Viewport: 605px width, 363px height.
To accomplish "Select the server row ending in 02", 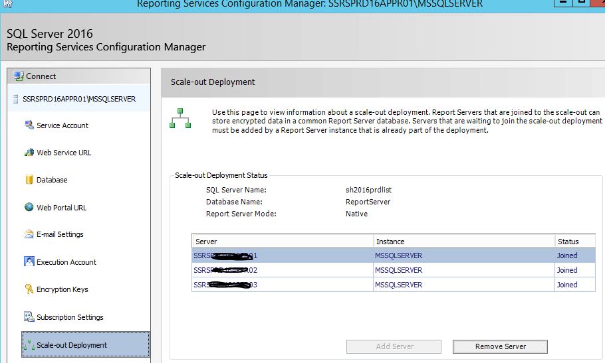I will (x=394, y=270).
